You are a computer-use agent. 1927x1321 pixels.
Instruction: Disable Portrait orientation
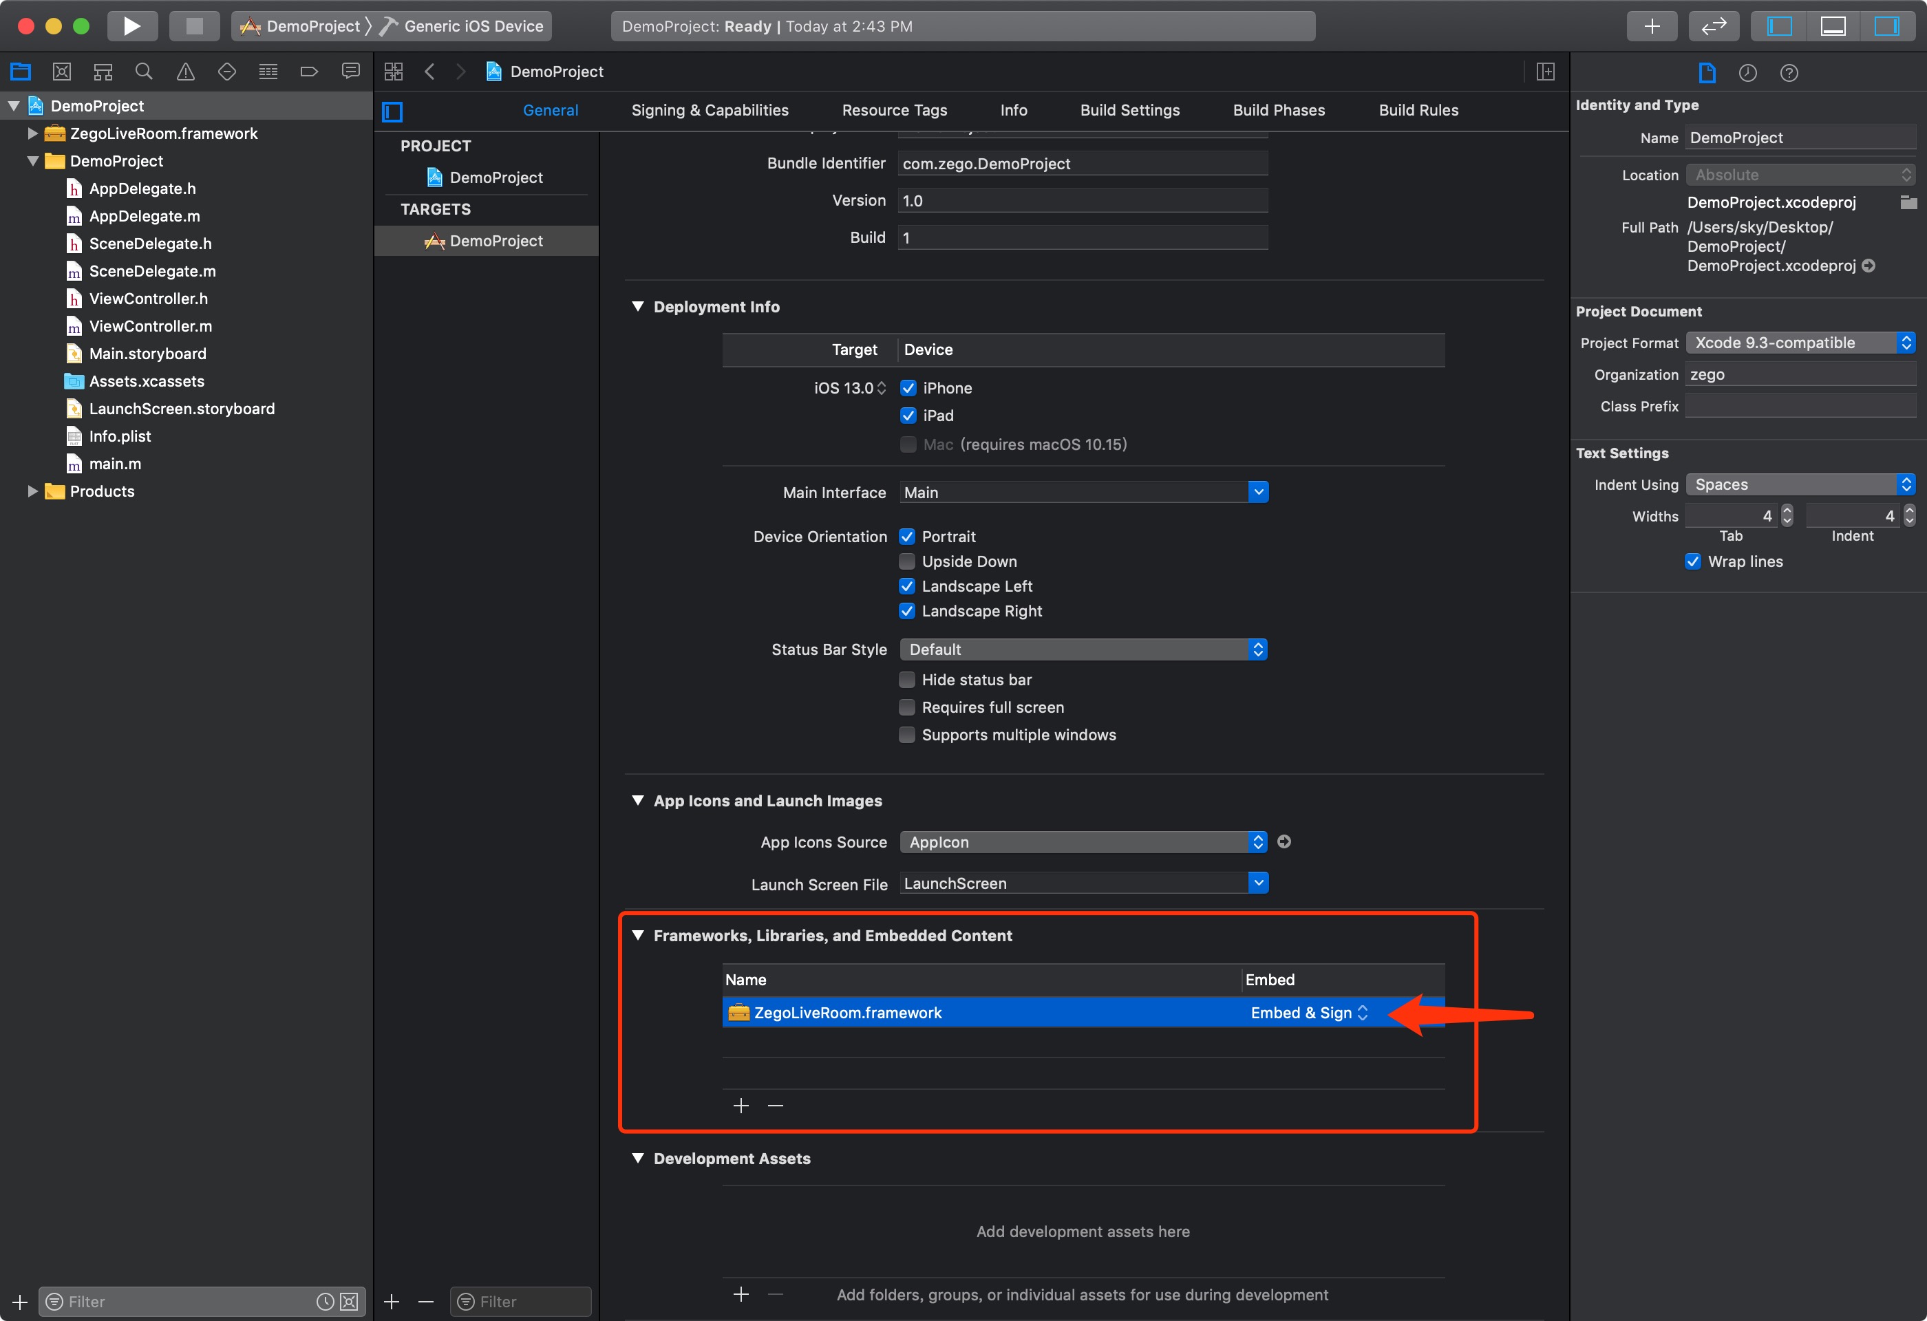[907, 536]
